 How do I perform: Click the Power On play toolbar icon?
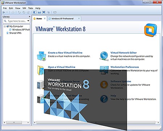[x=4, y=12]
